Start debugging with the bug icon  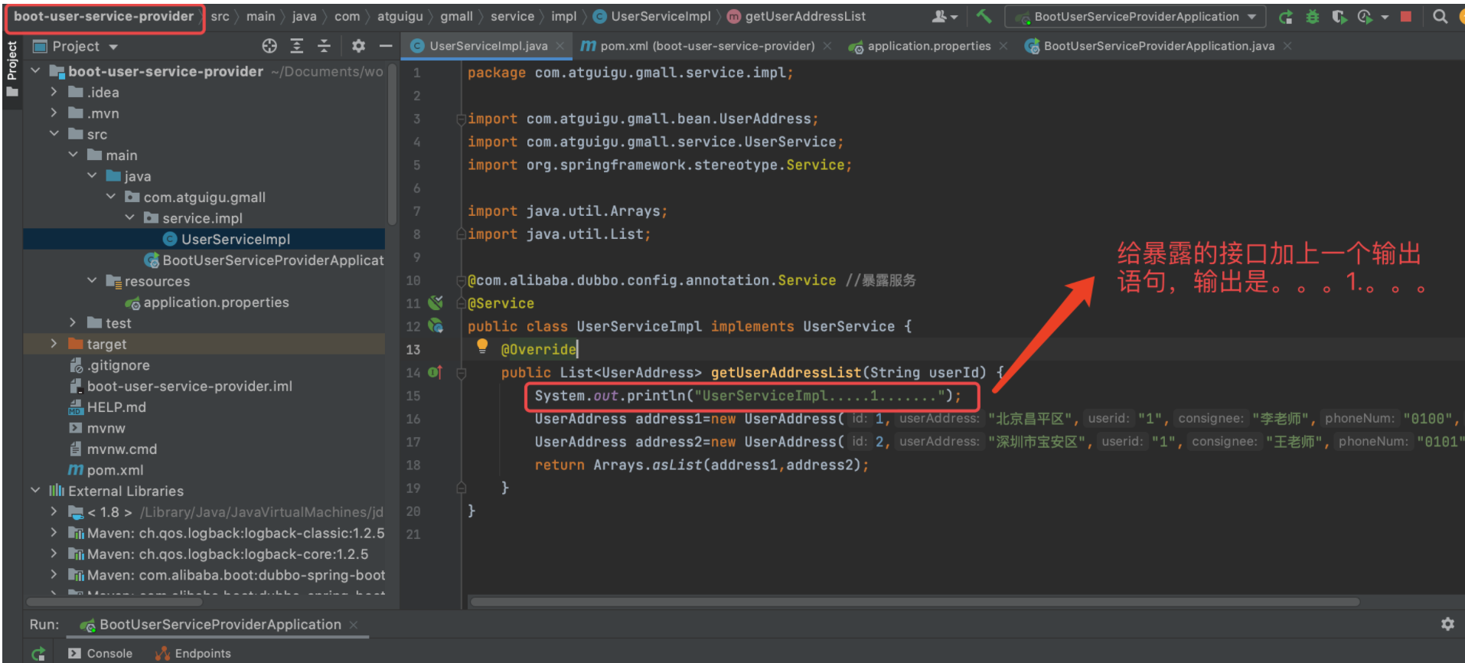pos(1312,17)
